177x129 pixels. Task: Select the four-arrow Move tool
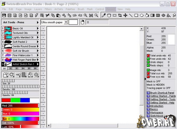pyautogui.click(x=125, y=15)
